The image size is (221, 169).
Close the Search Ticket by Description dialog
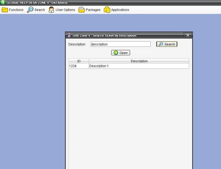pyautogui.click(x=188, y=35)
